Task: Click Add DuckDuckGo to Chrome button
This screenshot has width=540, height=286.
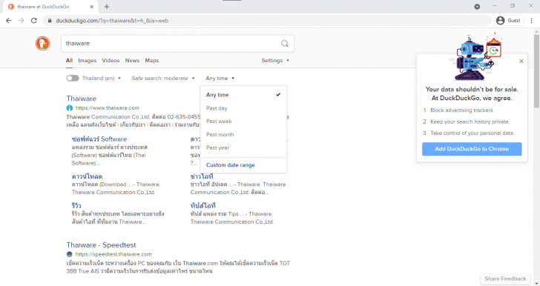Action: click(472, 149)
